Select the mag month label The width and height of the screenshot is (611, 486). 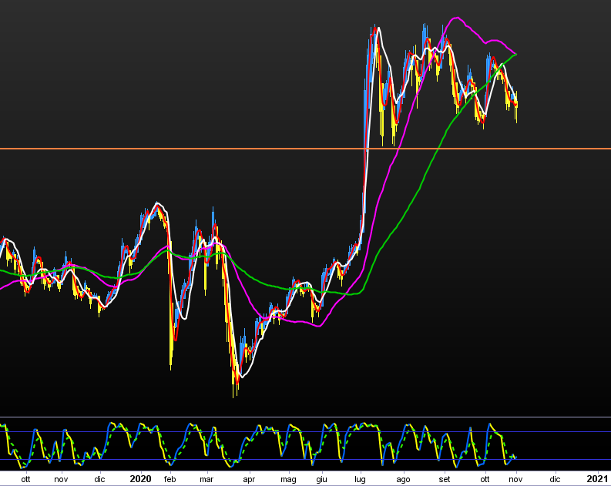[x=288, y=479]
